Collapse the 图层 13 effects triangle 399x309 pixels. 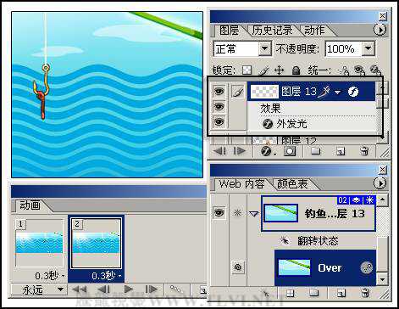click(x=337, y=92)
